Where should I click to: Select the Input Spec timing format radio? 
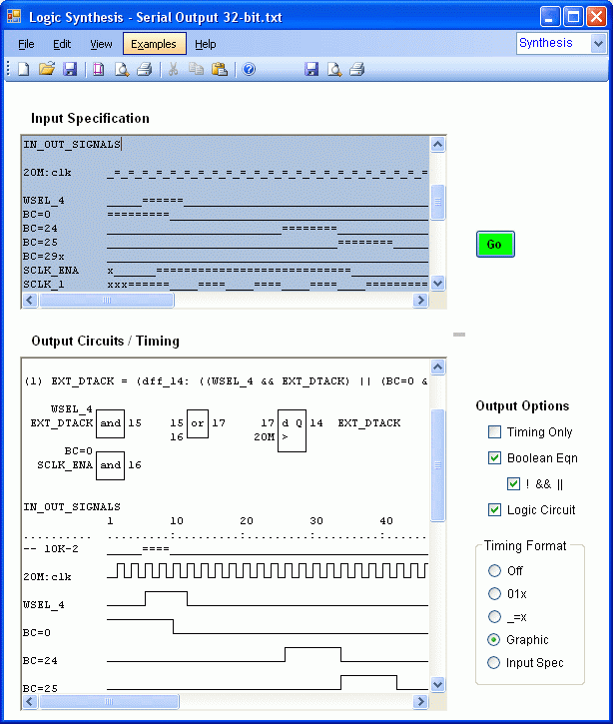[494, 663]
